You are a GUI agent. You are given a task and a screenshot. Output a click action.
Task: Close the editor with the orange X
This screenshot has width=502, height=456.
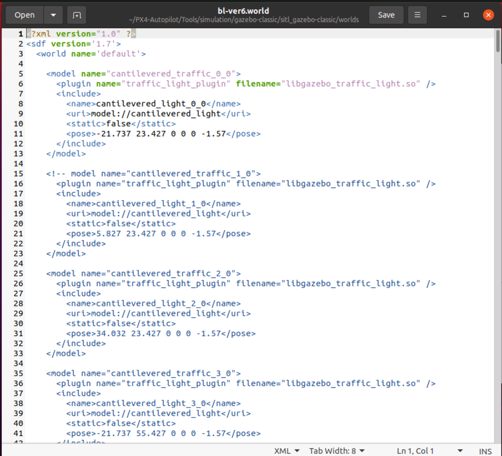pos(488,15)
